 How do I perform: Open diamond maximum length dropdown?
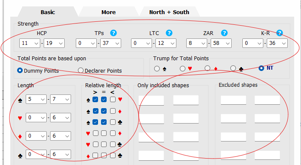pos(61,136)
